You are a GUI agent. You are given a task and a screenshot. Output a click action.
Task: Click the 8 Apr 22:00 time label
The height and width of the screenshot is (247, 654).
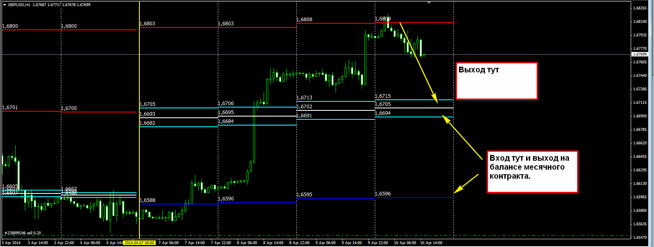click(300, 243)
